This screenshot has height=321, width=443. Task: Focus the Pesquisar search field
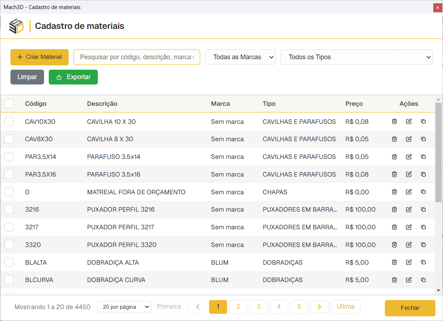point(137,57)
